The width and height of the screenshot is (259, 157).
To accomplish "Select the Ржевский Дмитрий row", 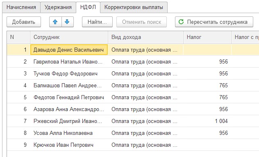I will click(133, 121).
